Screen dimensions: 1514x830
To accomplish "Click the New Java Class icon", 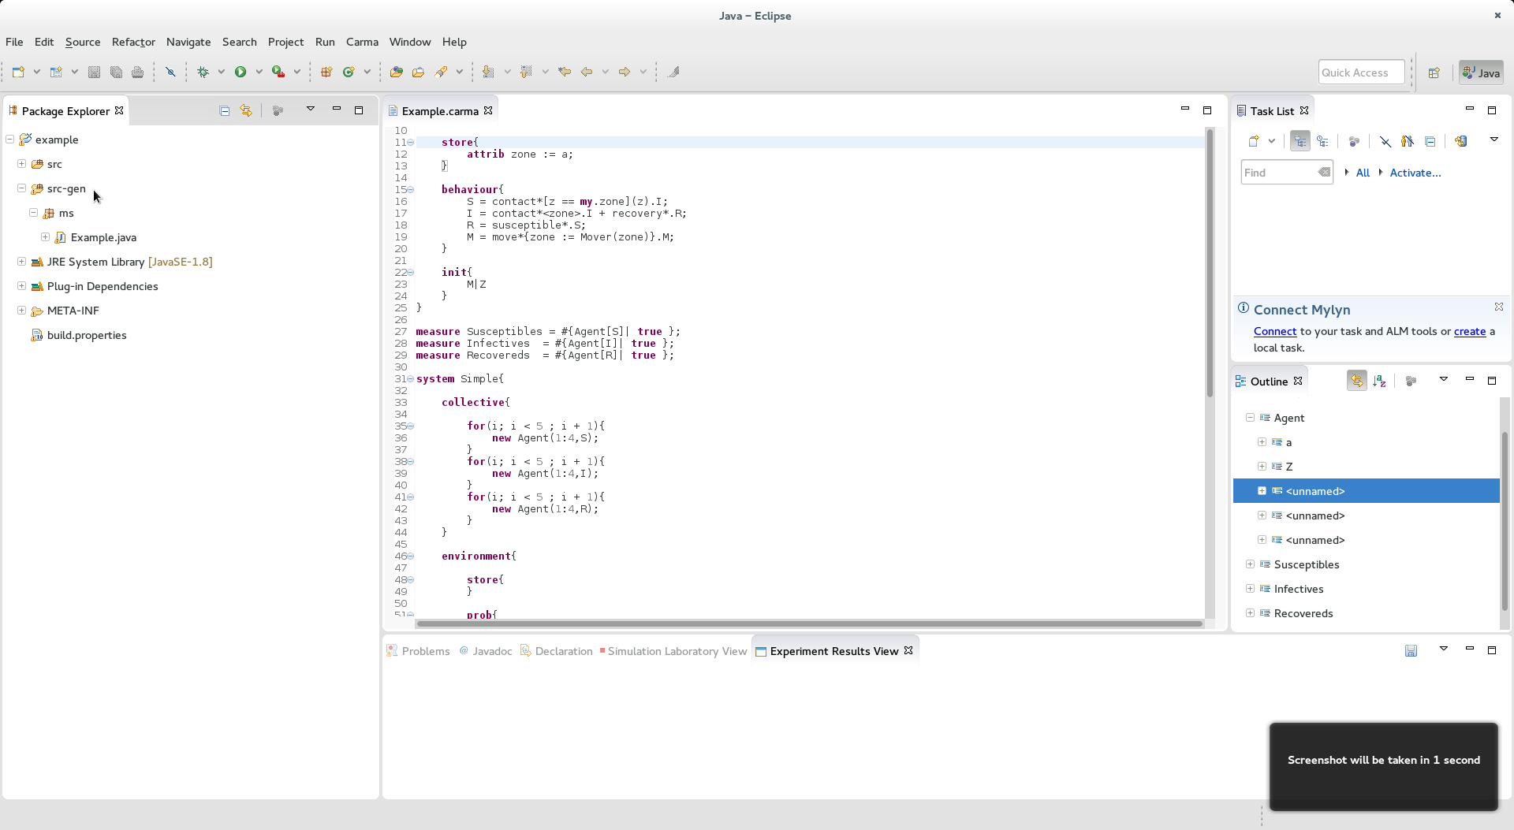I will coord(349,72).
